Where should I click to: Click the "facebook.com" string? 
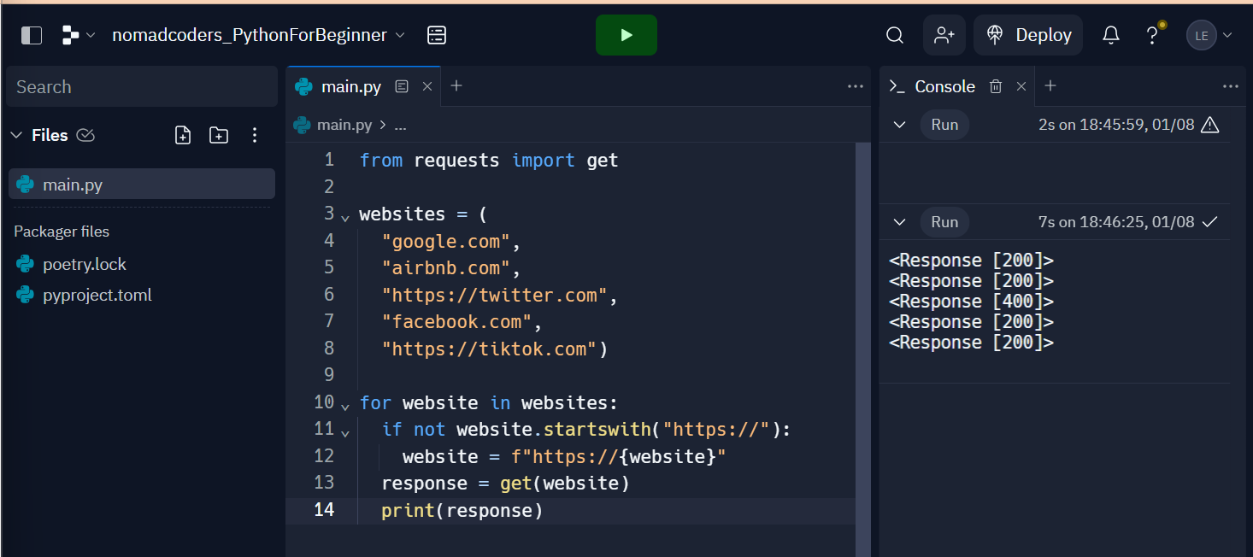456,322
